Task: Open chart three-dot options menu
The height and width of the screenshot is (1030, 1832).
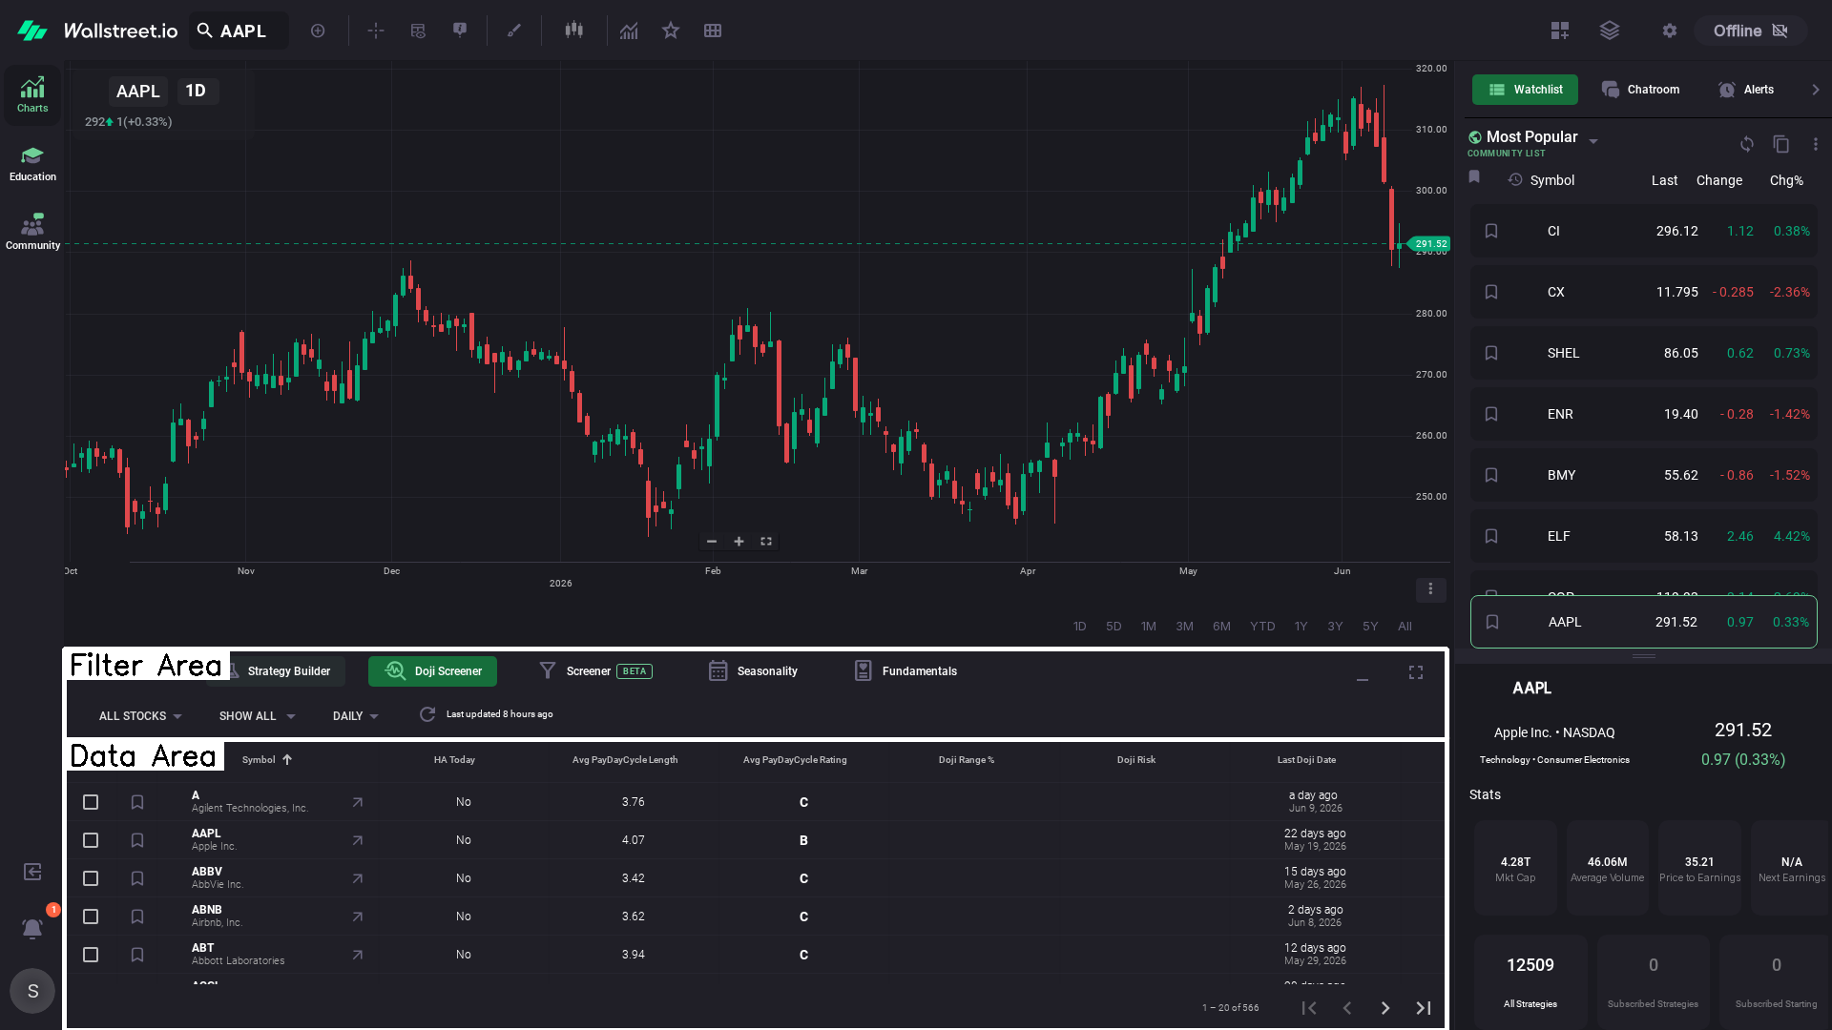Action: (1430, 589)
